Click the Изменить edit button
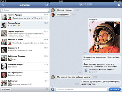Image resolution: width=122 pixels, height=92 pixels. 6,89
